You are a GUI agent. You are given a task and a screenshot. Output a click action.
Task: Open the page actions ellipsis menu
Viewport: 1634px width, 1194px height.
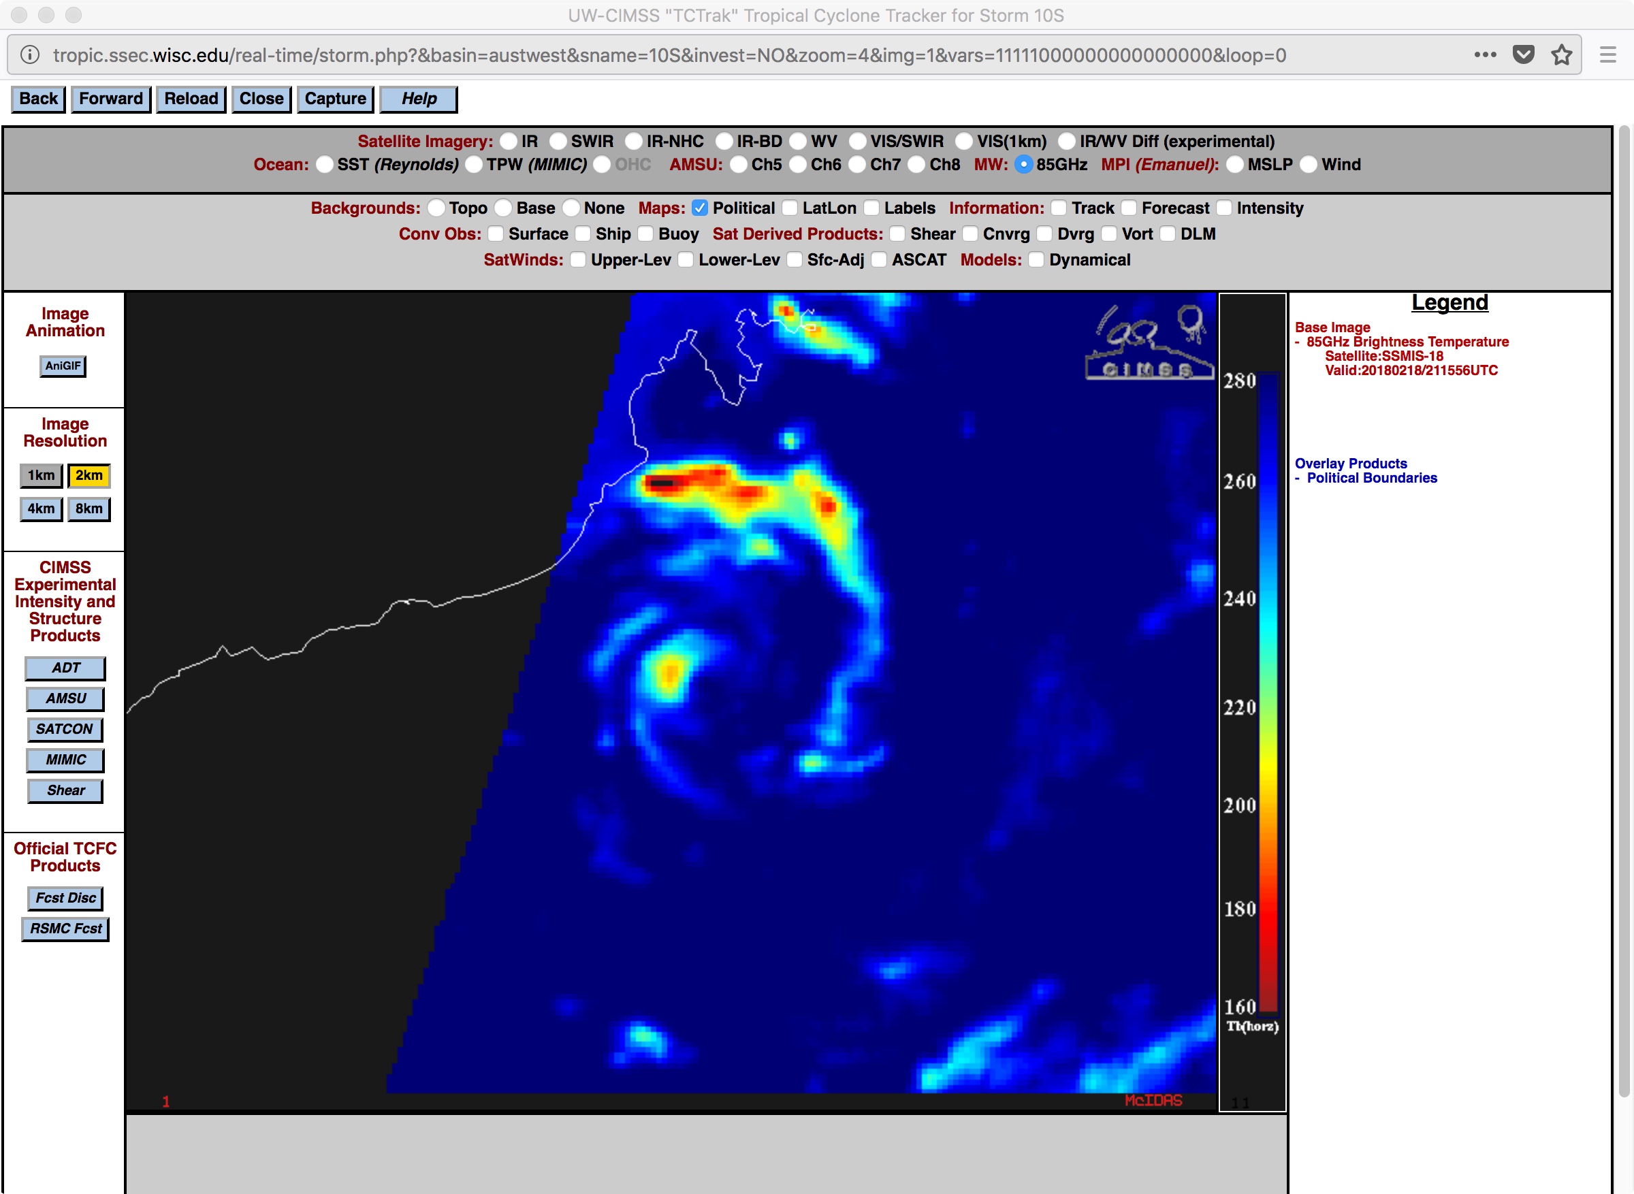(1485, 55)
